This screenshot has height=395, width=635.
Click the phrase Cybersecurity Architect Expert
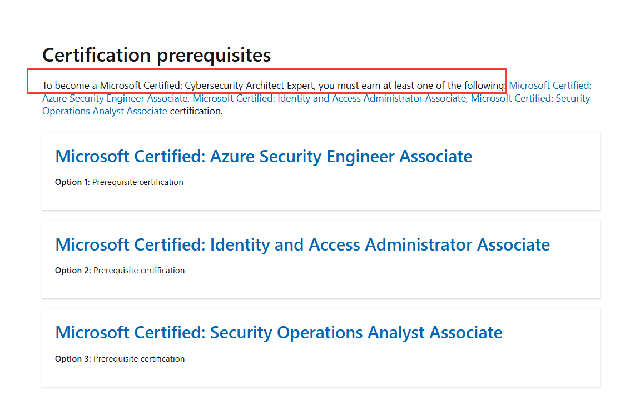click(250, 86)
